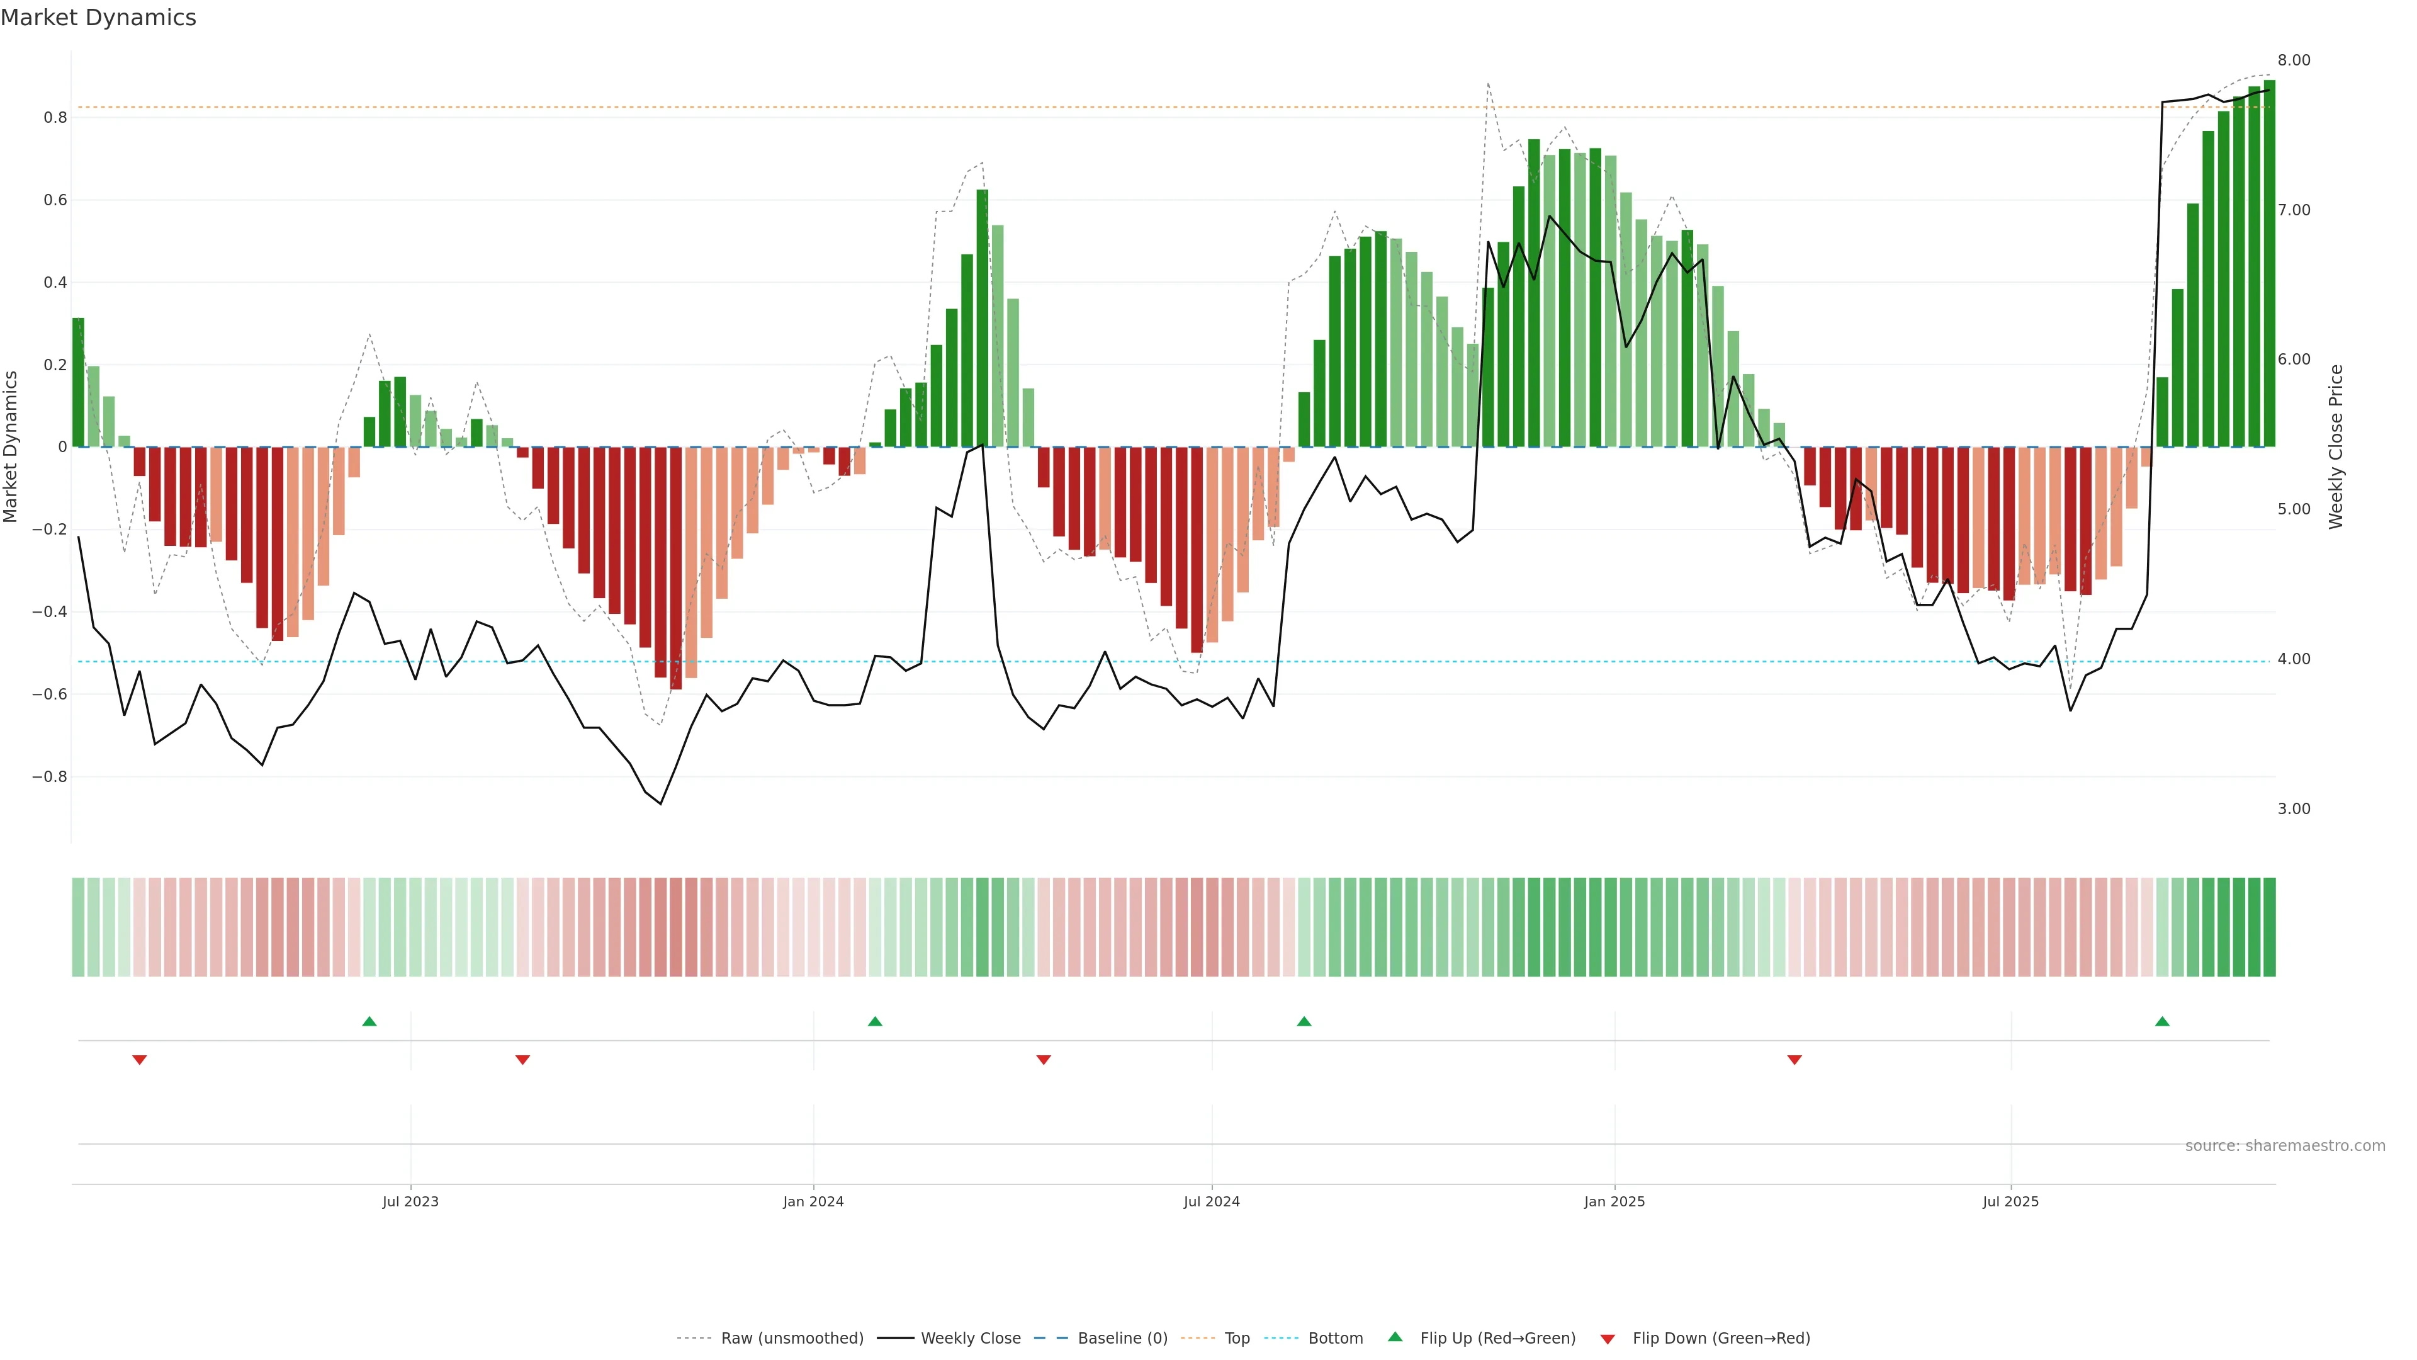This screenshot has height=1360, width=2417.
Task: Toggle the Baseline (0) legend entry
Action: pos(1122,1339)
